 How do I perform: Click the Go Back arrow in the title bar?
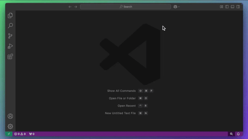click(70, 7)
